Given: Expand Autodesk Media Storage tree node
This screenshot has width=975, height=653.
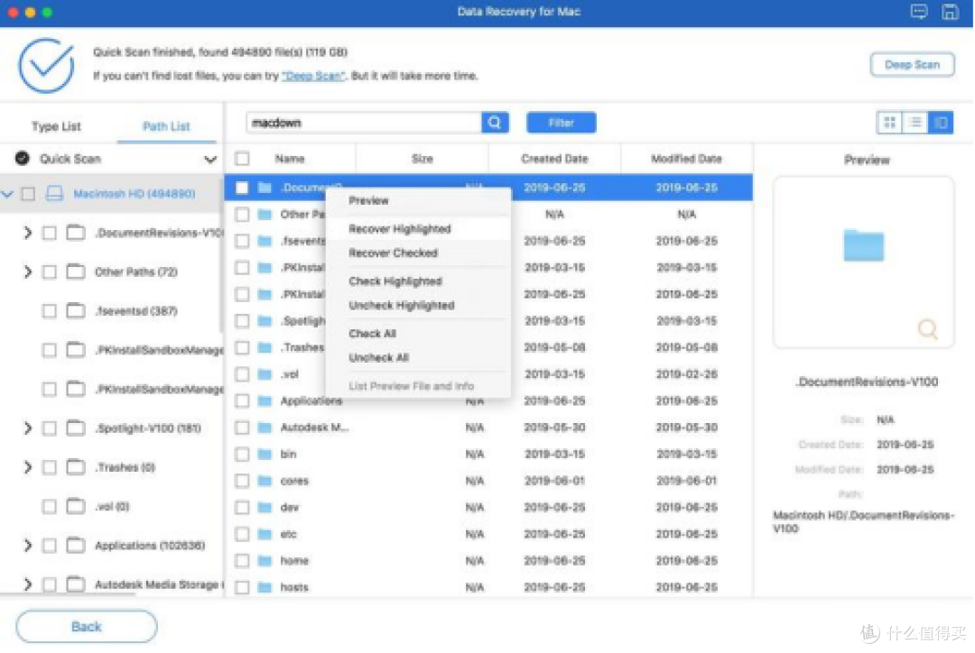Looking at the screenshot, I should (27, 584).
